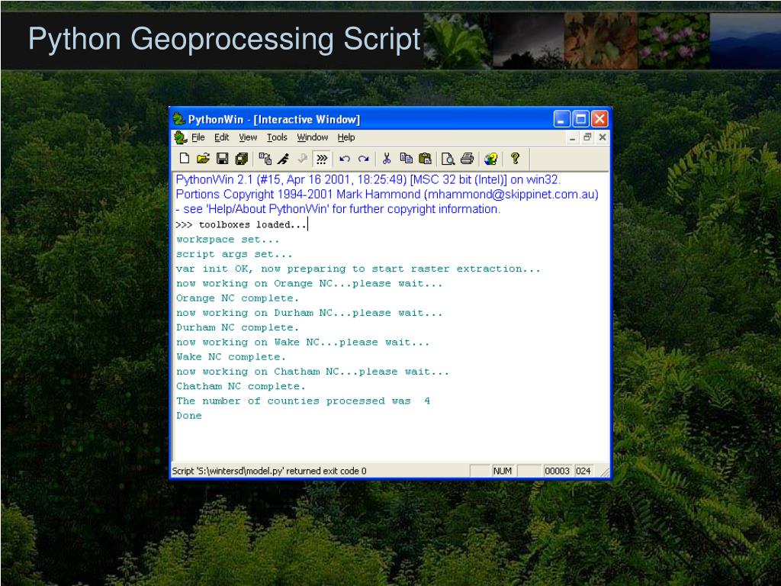781x586 pixels.
Task: Click the 024 column number indicator
Action: [583, 471]
